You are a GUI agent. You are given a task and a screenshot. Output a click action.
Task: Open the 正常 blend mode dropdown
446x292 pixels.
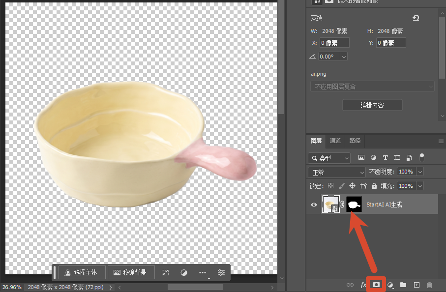pos(337,173)
